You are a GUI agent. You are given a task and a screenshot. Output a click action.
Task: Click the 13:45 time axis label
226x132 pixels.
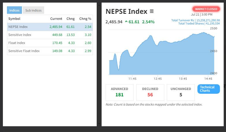[x=183, y=79]
